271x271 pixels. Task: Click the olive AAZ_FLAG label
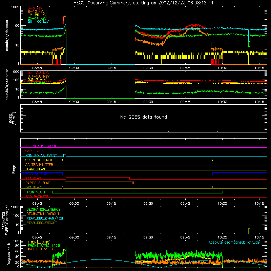[x=33, y=187]
